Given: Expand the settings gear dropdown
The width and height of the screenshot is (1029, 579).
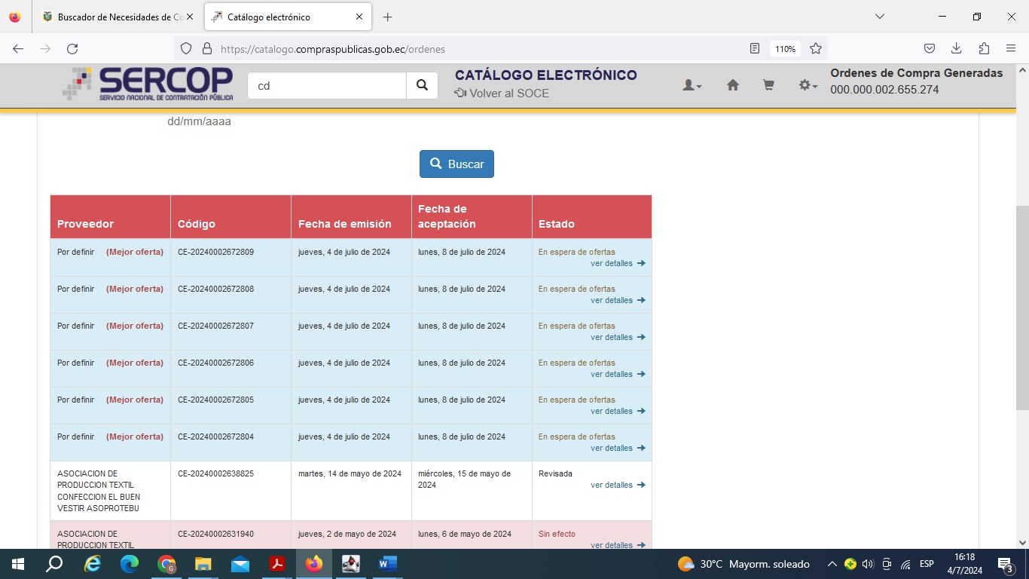Looking at the screenshot, I should pos(808,86).
